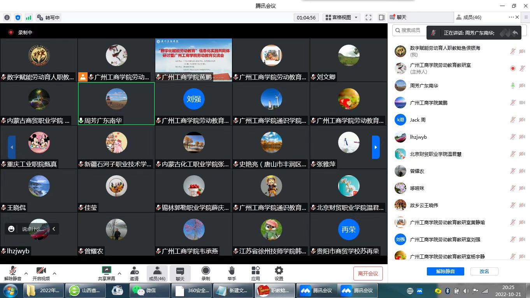Click the rename button in members panel

tap(484, 271)
